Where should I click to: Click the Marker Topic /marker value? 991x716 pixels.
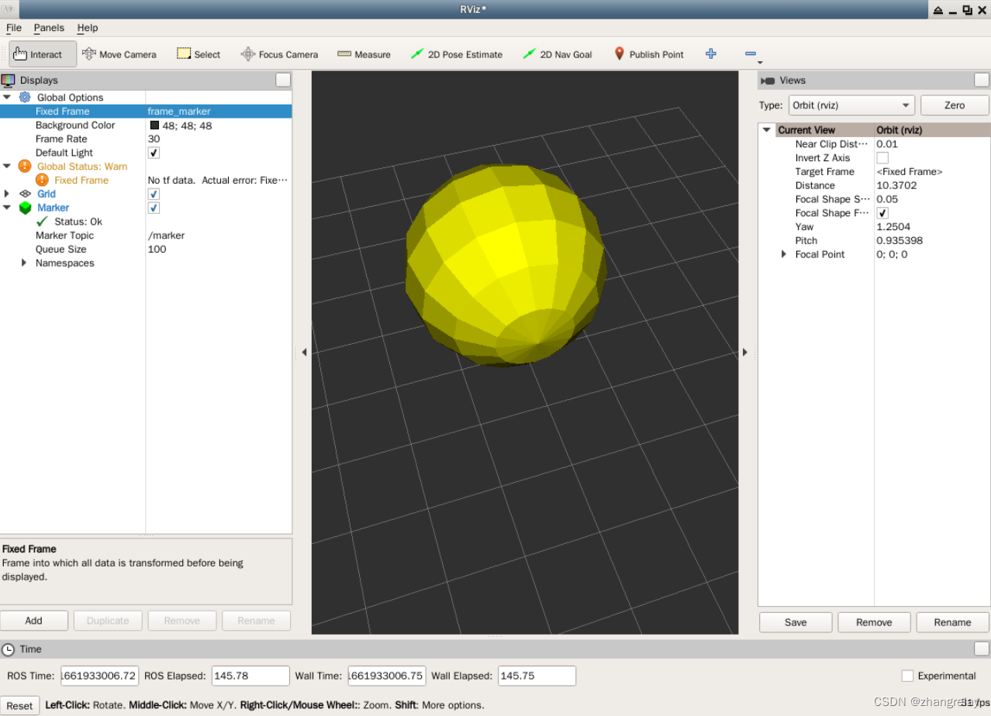coord(166,236)
